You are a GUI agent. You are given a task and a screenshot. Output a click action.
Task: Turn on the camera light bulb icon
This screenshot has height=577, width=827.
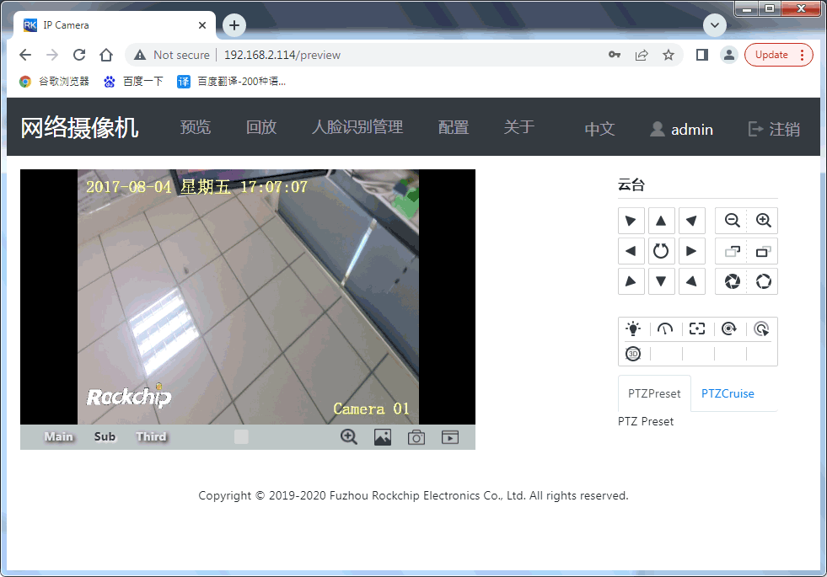point(633,329)
